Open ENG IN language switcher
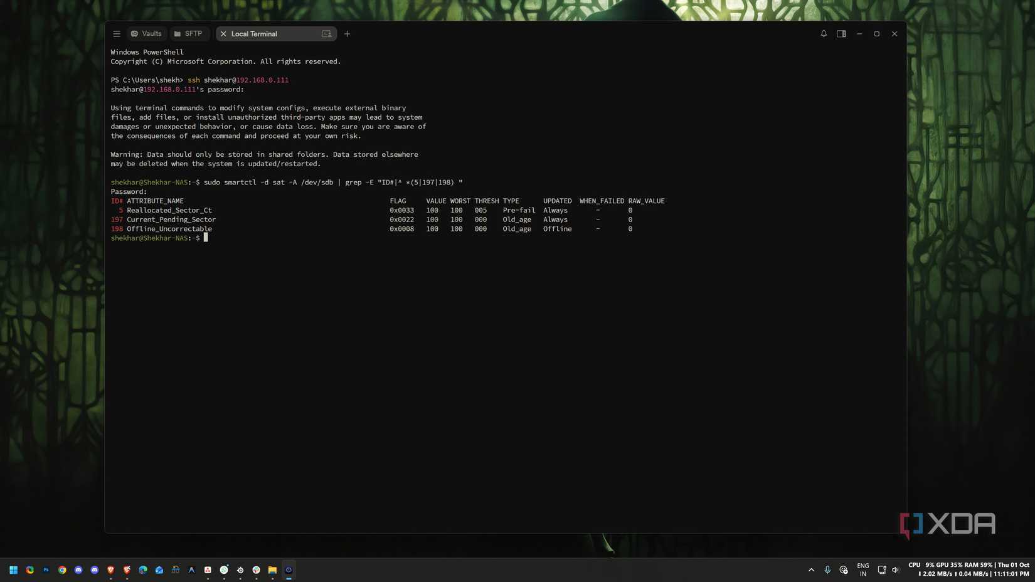This screenshot has width=1035, height=582. click(863, 570)
